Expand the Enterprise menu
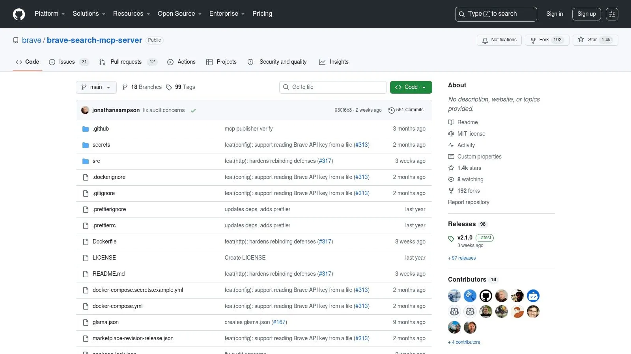Screen dimensions: 631x354 click(227, 14)
